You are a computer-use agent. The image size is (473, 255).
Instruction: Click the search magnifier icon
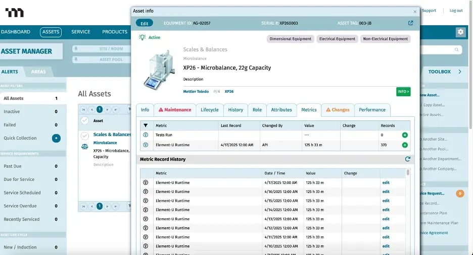pos(456,50)
